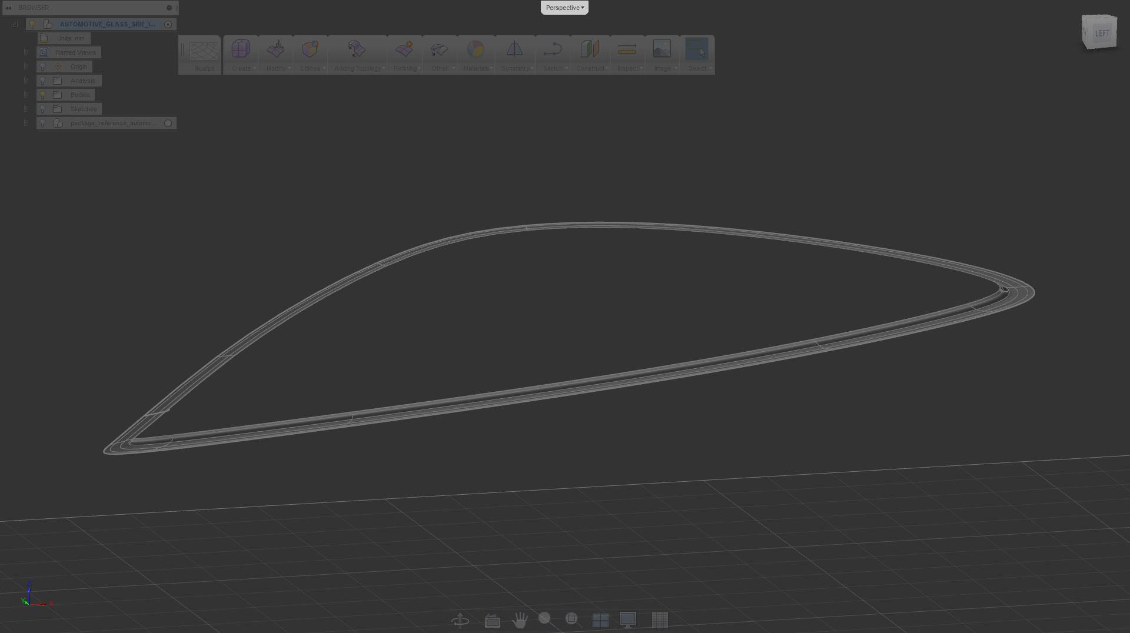Click the Modify edit form icon

[275, 49]
